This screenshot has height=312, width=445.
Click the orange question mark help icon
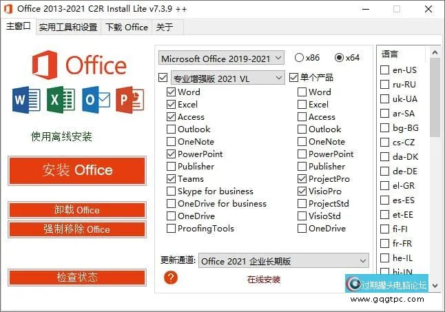(172, 277)
